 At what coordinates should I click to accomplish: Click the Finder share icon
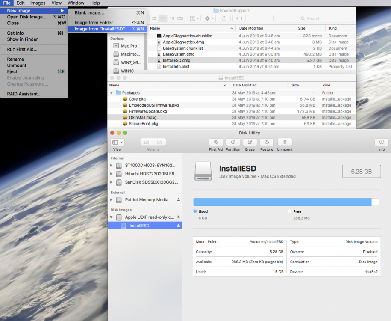point(224,18)
